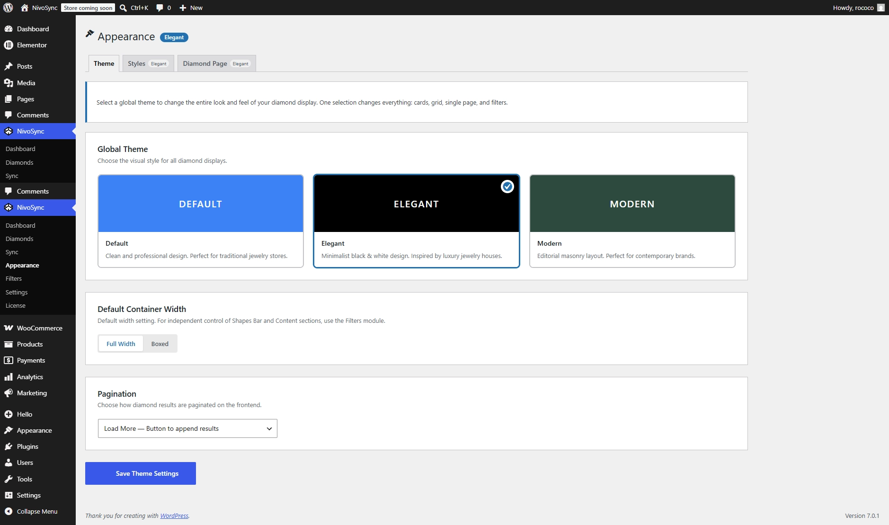Click the Elegant badge beside Appearance heading
The image size is (889, 525).
(174, 37)
